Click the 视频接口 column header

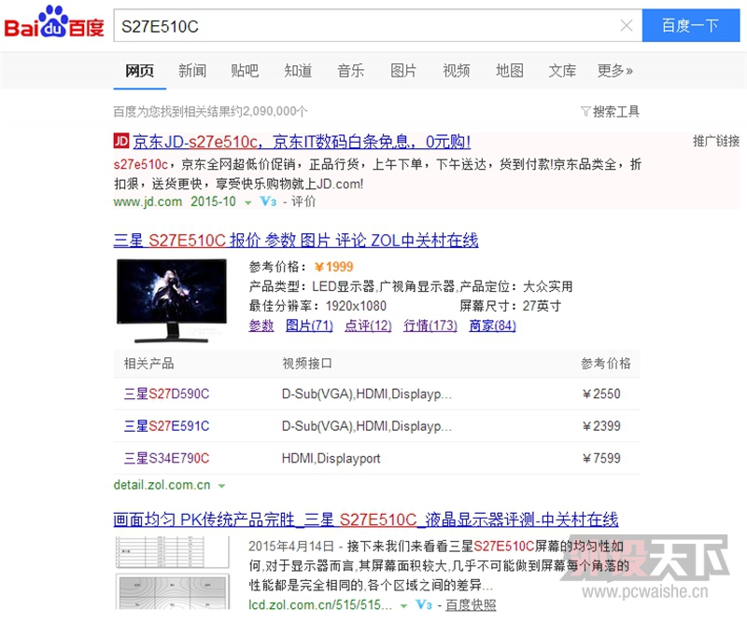pyautogui.click(x=307, y=364)
